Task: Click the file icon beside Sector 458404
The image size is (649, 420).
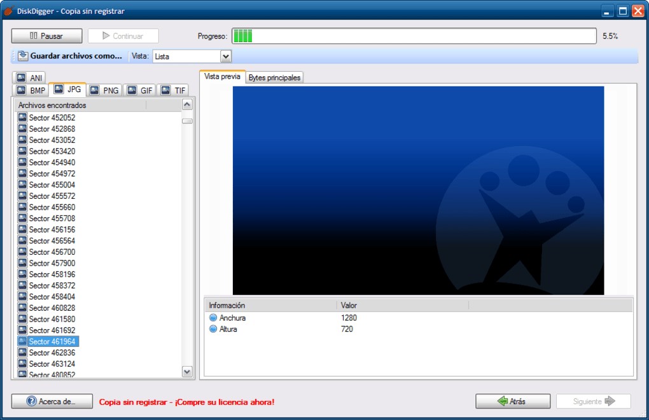Action: point(23,297)
